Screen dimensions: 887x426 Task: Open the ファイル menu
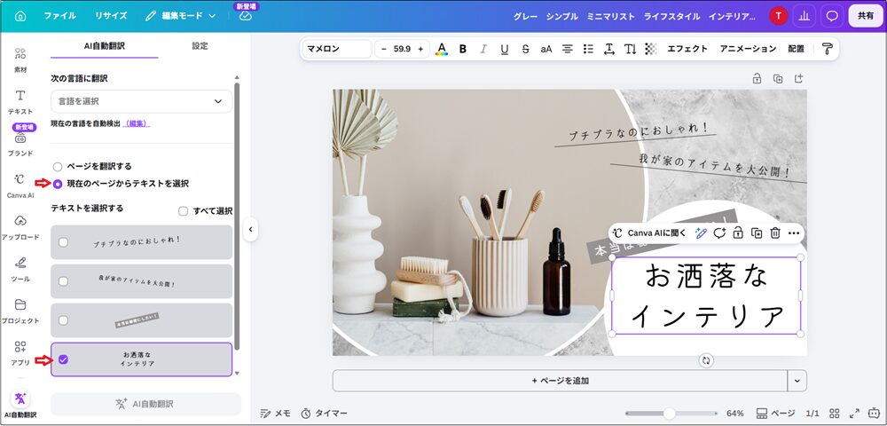coord(60,16)
